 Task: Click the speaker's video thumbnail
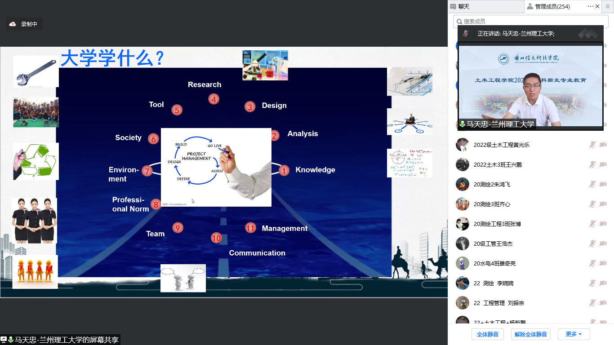point(530,85)
